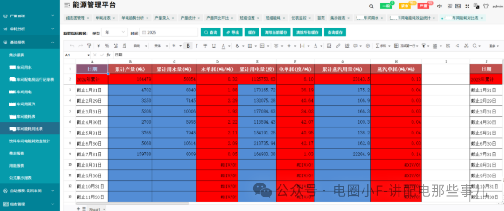Screen dimensions: 504x211
Task: Apply the cell fill bucket color
Action: click(x=237, y=46)
